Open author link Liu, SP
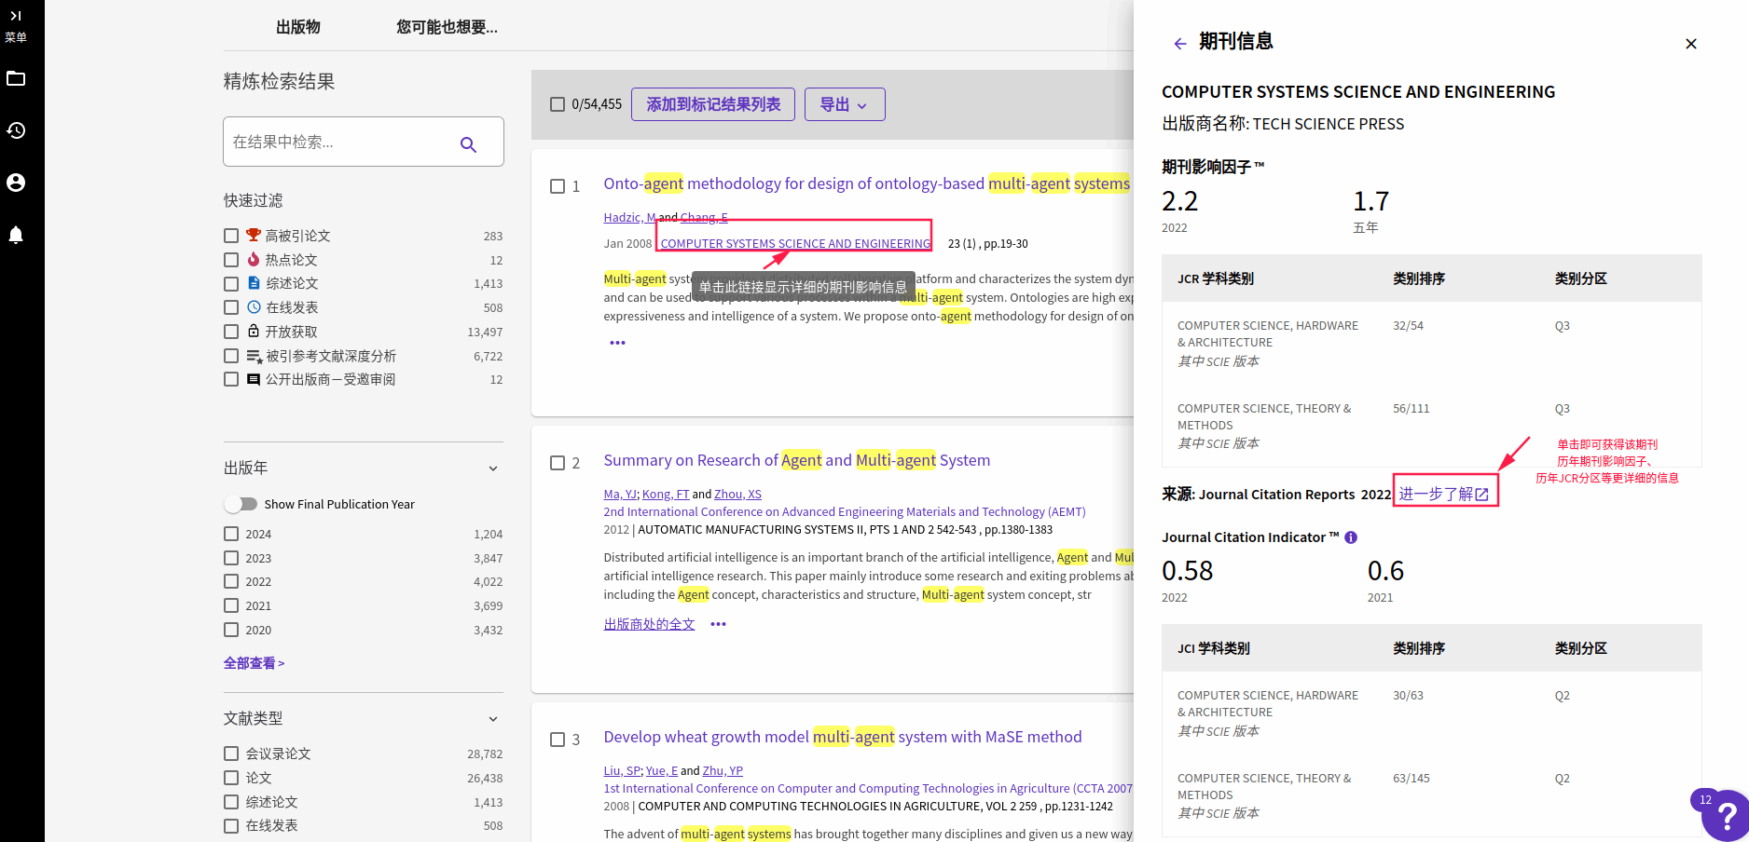 [622, 770]
